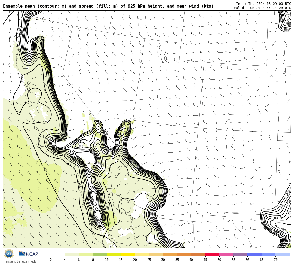Click the 790 contour label near the northwest coast
294x265 pixels.
[x=19, y=50]
